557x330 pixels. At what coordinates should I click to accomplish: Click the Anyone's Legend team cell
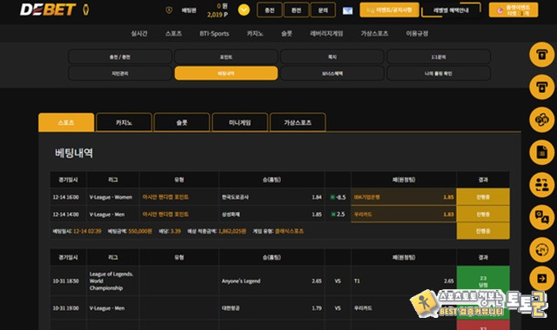[272, 280]
